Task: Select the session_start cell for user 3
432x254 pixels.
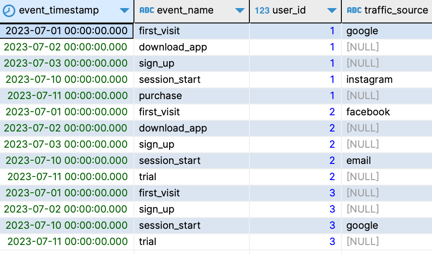Action: coord(192,226)
